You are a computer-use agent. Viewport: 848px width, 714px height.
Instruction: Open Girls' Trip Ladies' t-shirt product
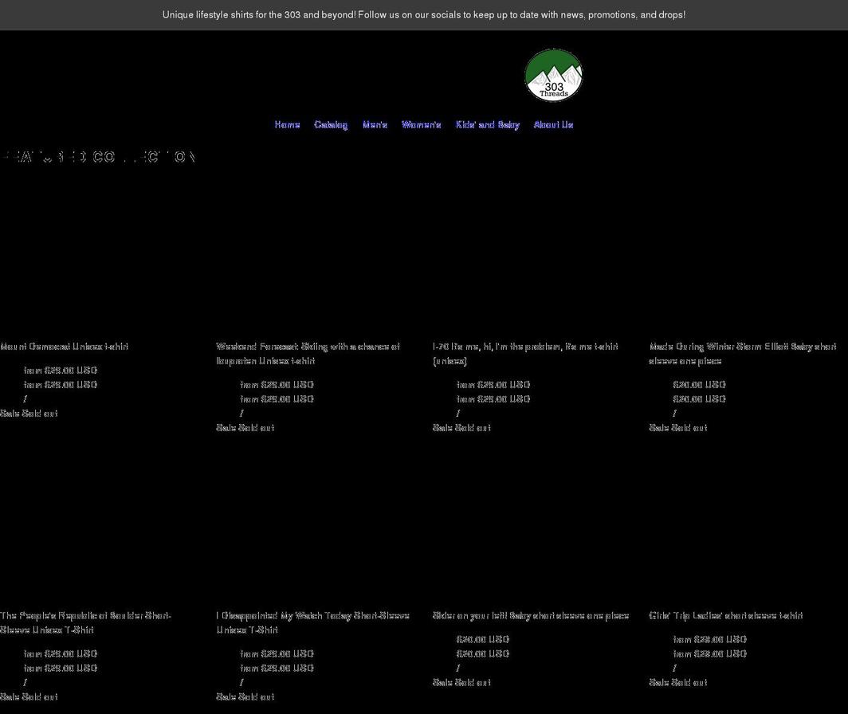click(726, 615)
